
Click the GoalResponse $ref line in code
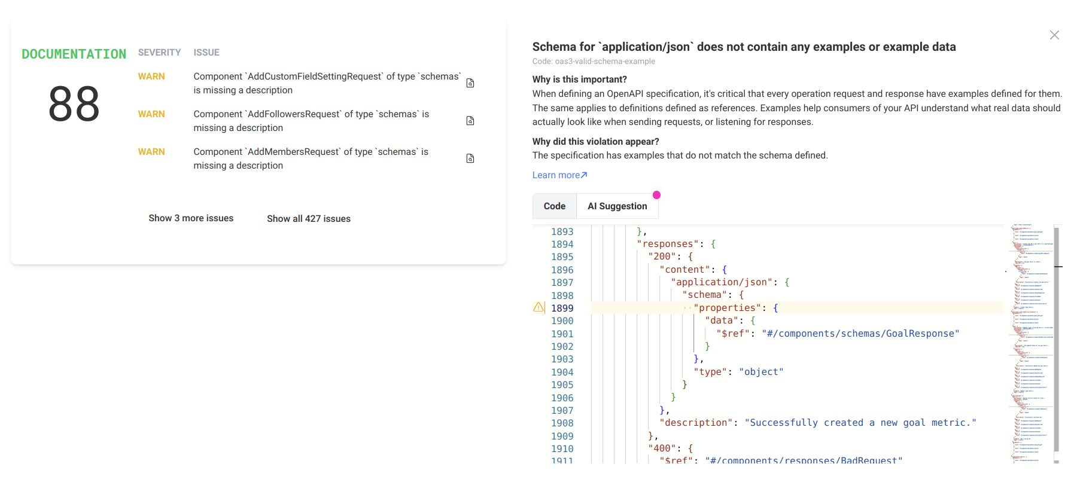838,334
